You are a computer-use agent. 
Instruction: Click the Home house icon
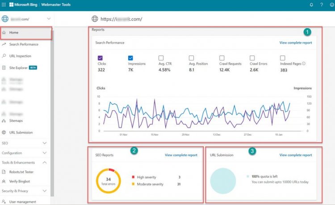[x=4, y=33]
